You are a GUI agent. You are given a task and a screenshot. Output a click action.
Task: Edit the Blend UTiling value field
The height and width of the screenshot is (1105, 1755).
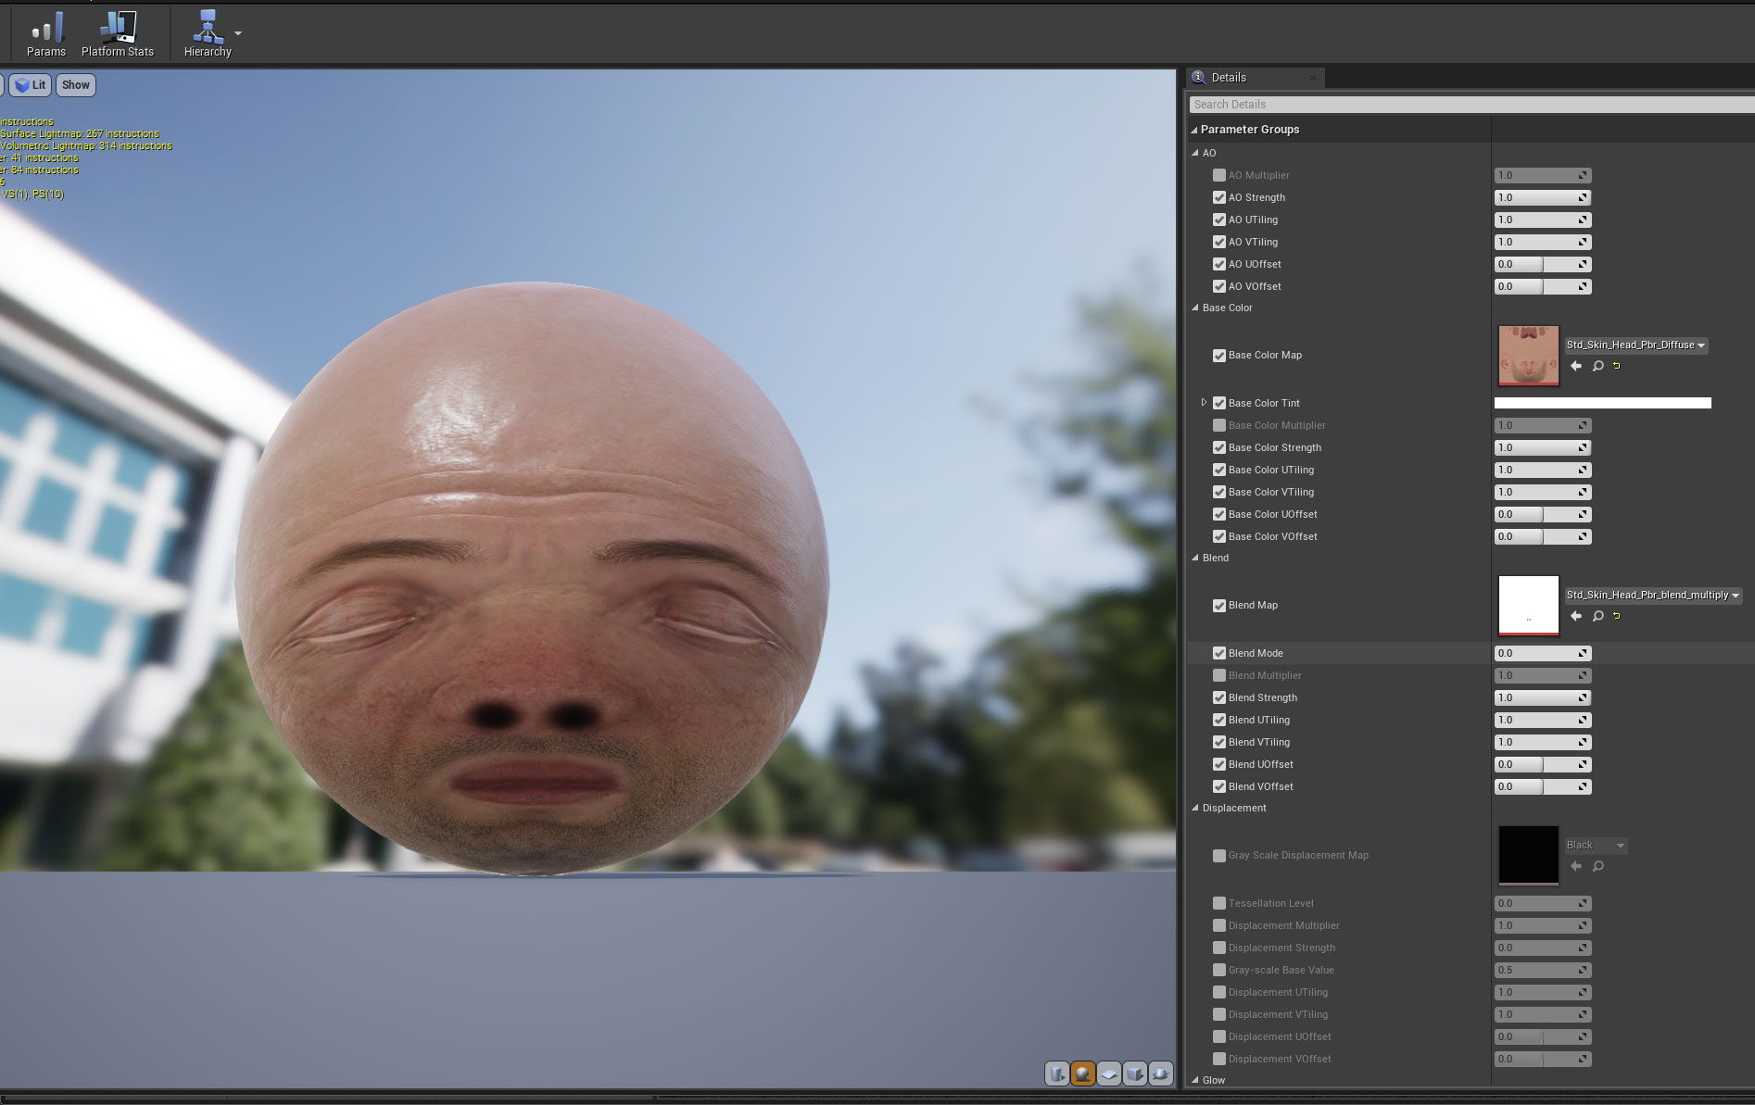[1543, 720]
